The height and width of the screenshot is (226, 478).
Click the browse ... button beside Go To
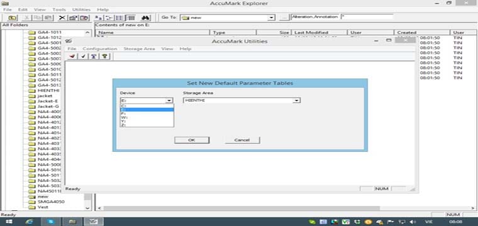pyautogui.click(x=284, y=18)
